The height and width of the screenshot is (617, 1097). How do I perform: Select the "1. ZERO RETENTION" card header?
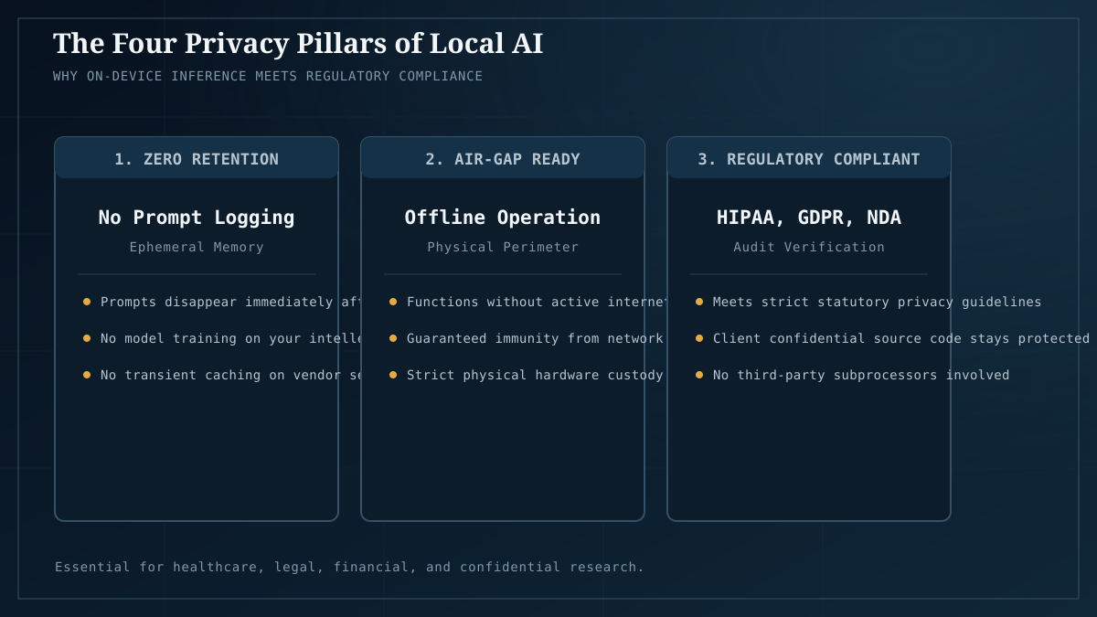[197, 158]
